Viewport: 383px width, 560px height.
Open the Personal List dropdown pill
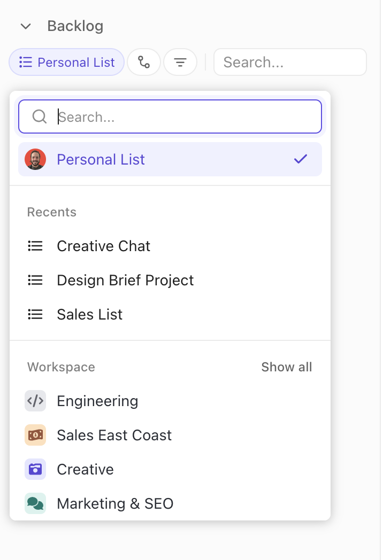[x=67, y=63]
